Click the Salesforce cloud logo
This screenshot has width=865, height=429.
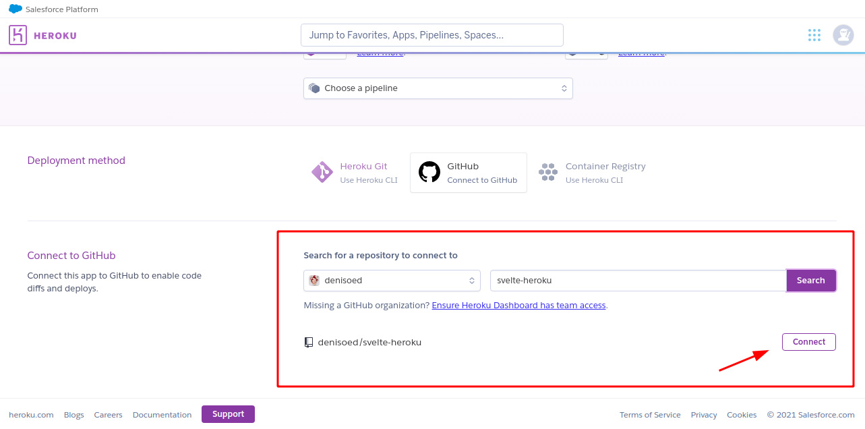[16, 9]
